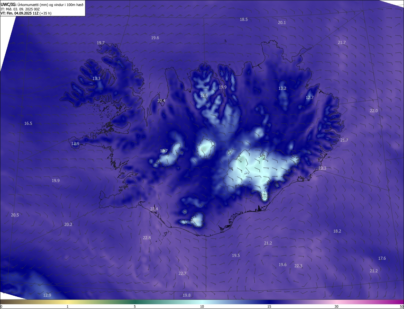404x309 pixels.
Task: Click the 19.7 reading on the map
Action: (101, 43)
